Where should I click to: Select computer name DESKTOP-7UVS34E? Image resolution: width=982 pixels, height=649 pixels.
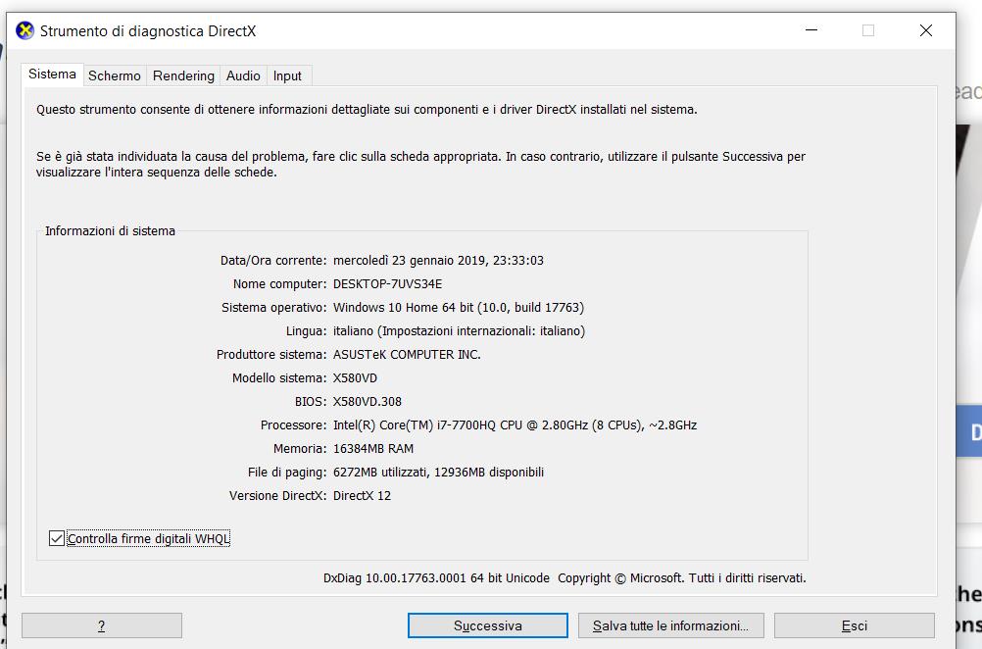pos(388,283)
